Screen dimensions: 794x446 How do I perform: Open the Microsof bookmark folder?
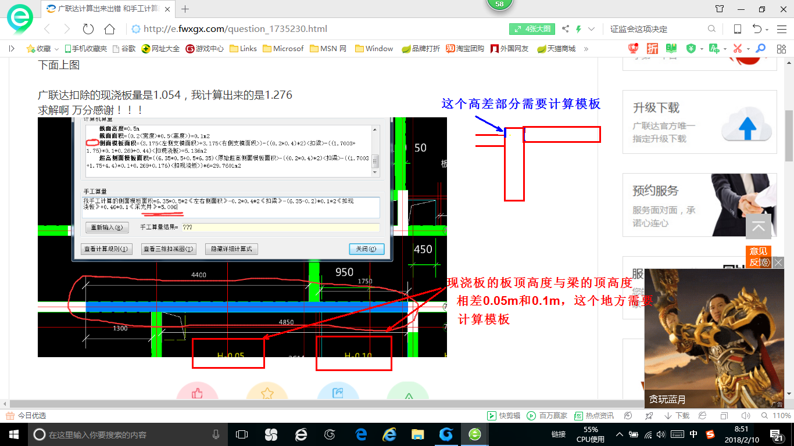(282, 49)
